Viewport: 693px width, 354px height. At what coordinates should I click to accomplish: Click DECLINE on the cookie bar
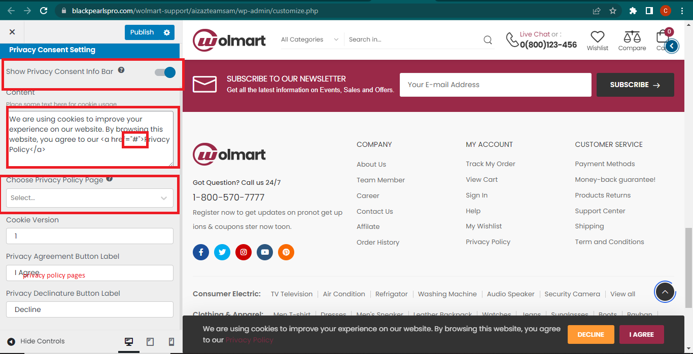pyautogui.click(x=591, y=334)
